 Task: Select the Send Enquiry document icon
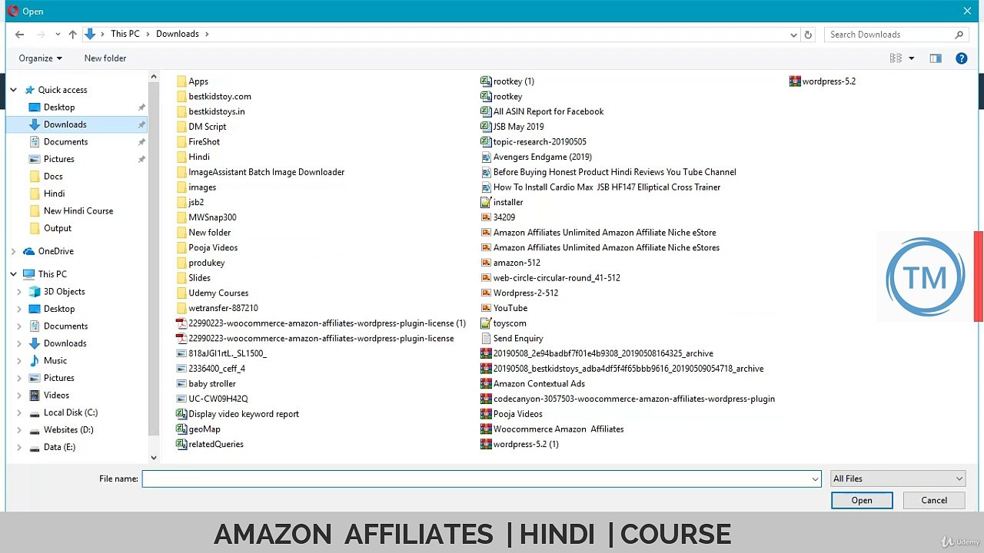tap(486, 339)
